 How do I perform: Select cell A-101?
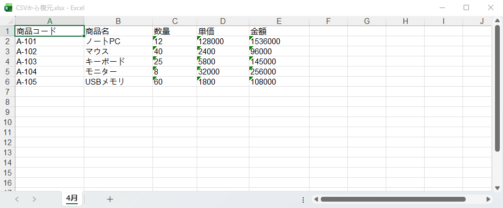tap(50, 41)
